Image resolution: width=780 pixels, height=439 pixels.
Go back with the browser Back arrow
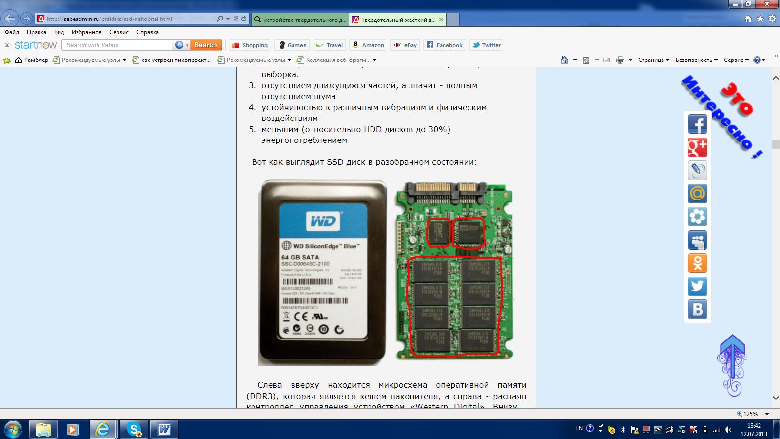[10, 19]
